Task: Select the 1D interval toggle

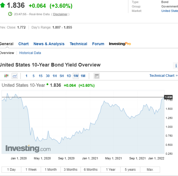Action: click(69, 76)
